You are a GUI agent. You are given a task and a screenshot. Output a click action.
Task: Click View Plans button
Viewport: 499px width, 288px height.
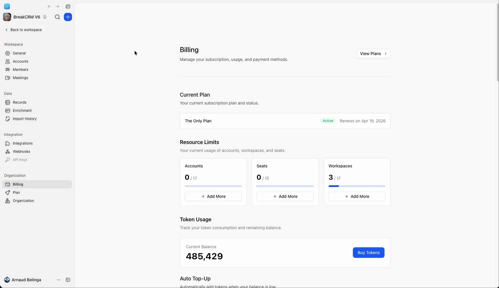(373, 54)
